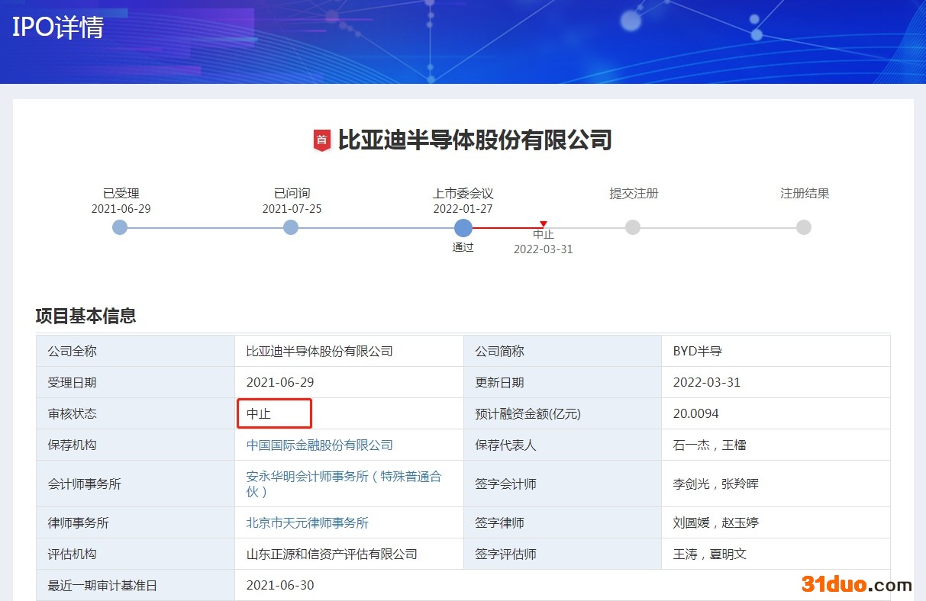Click the 上市委会议 timeline node circle
Viewport: 926px width, 601px height.
click(463, 227)
